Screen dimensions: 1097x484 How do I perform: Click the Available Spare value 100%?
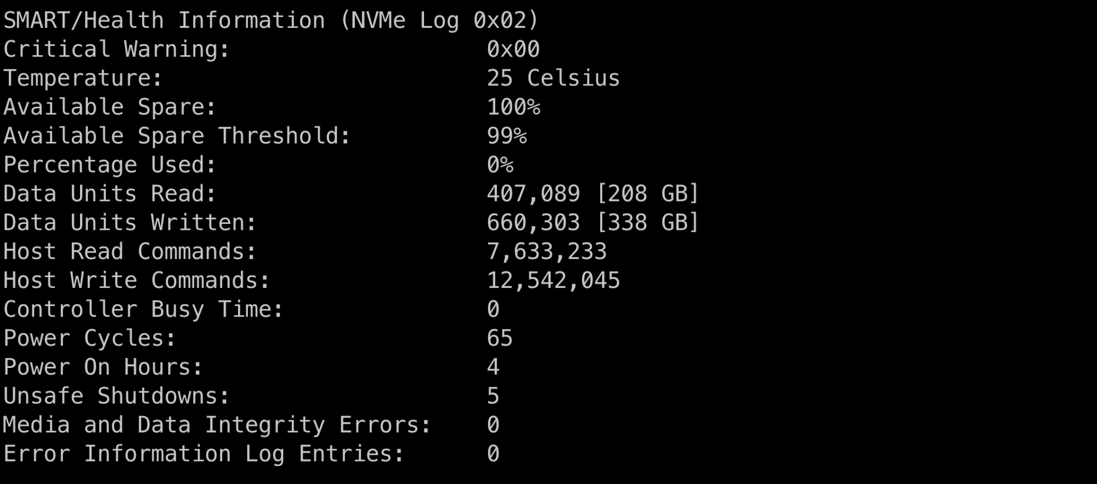(x=513, y=107)
